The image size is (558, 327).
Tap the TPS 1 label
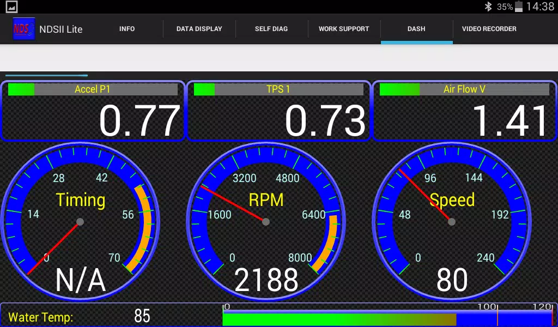(x=278, y=89)
